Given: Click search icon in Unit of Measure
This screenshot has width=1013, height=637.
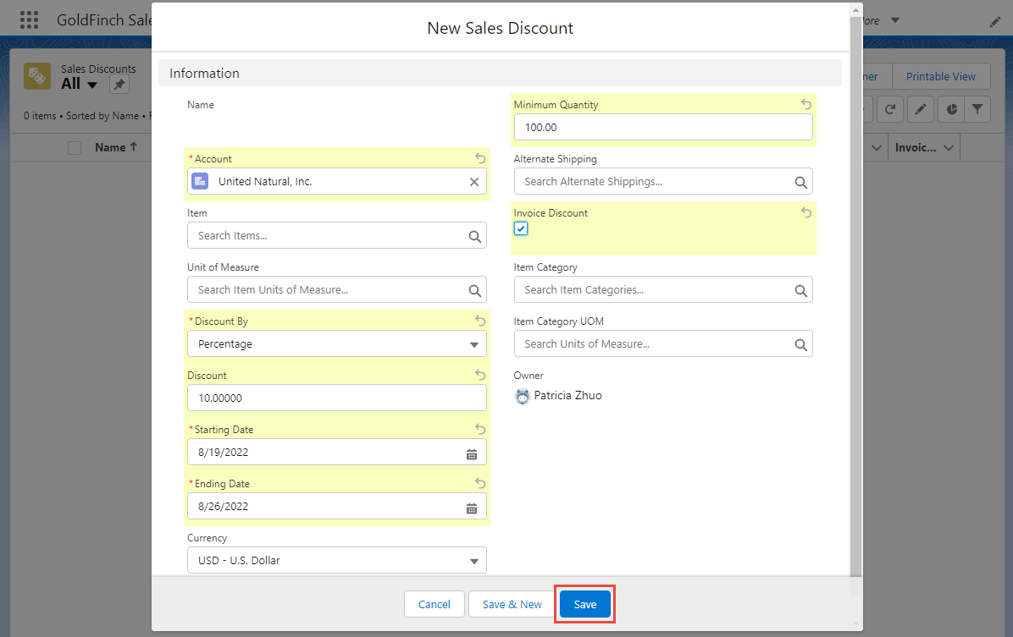Looking at the screenshot, I should click(475, 290).
